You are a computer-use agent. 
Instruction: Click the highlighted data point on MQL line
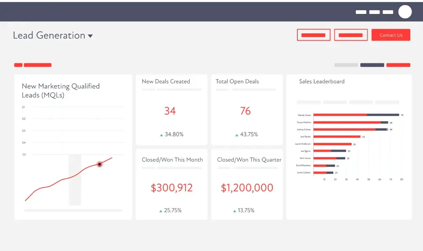coord(99,164)
